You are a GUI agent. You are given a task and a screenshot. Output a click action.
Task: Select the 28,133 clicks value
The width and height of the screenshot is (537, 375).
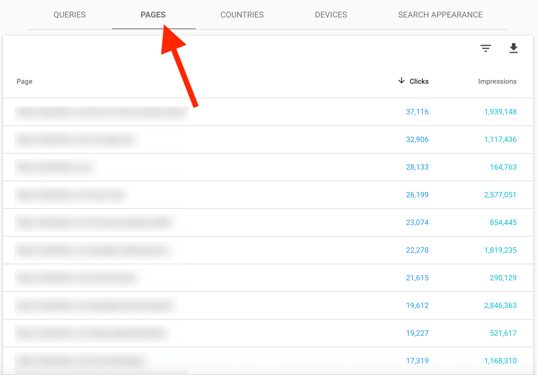tap(417, 167)
